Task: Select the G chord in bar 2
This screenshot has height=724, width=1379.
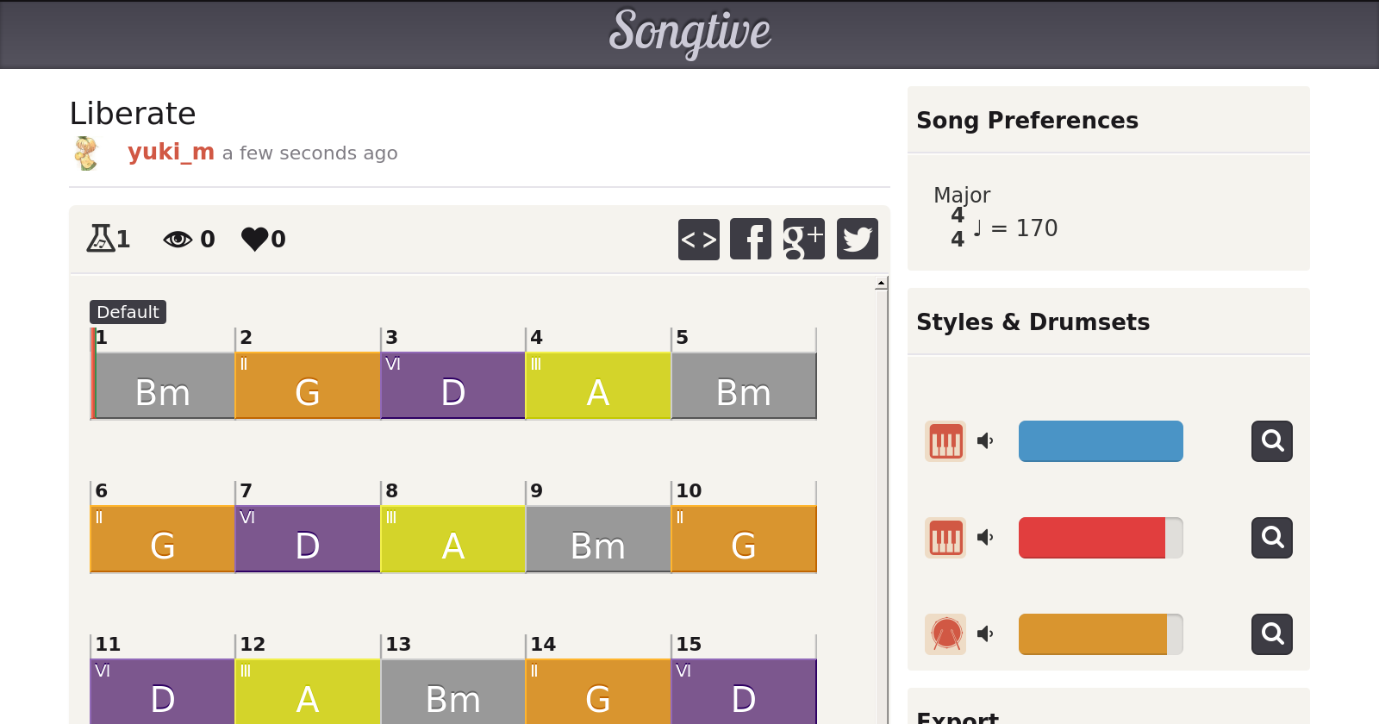Action: tap(308, 386)
